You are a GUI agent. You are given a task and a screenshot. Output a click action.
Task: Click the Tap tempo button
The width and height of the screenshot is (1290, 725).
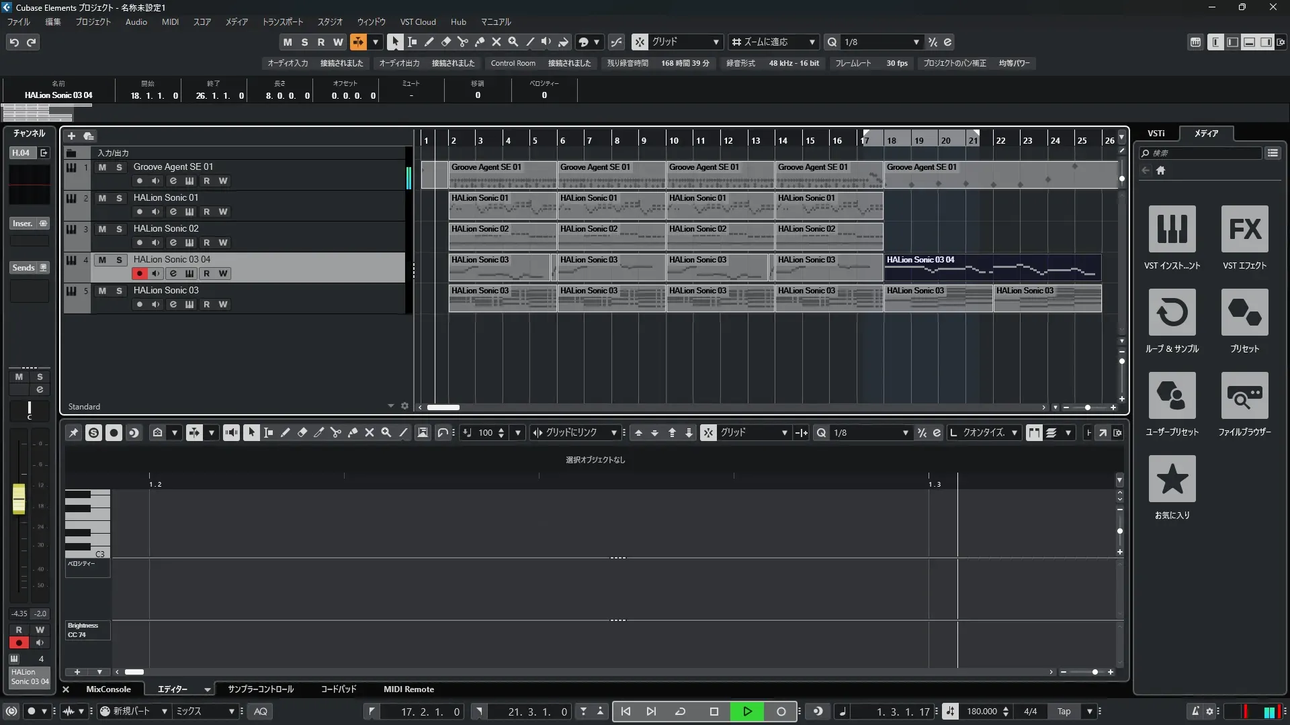[1064, 712]
